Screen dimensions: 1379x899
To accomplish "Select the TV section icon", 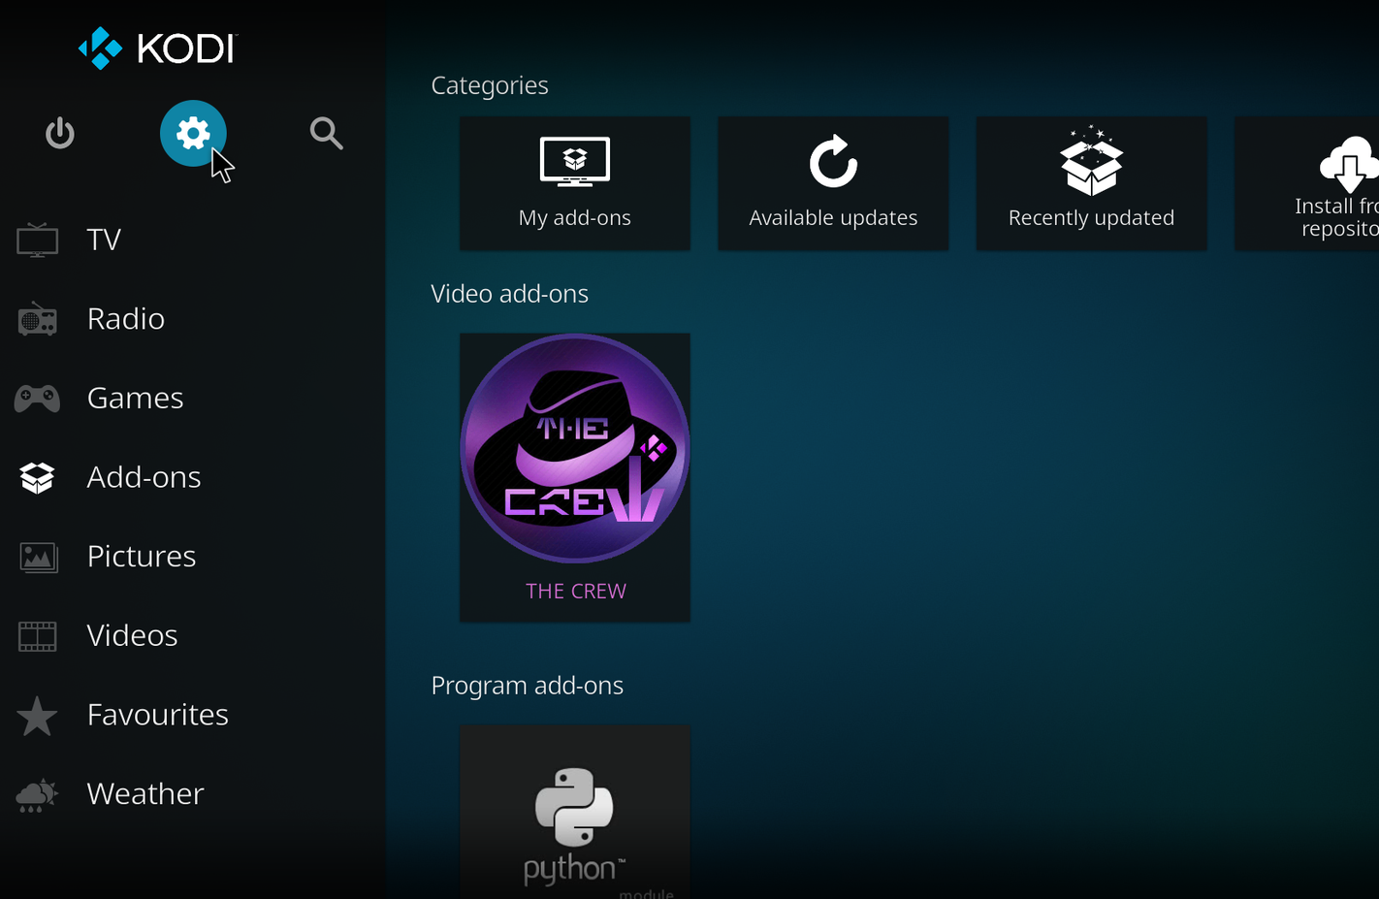I will (37, 240).
